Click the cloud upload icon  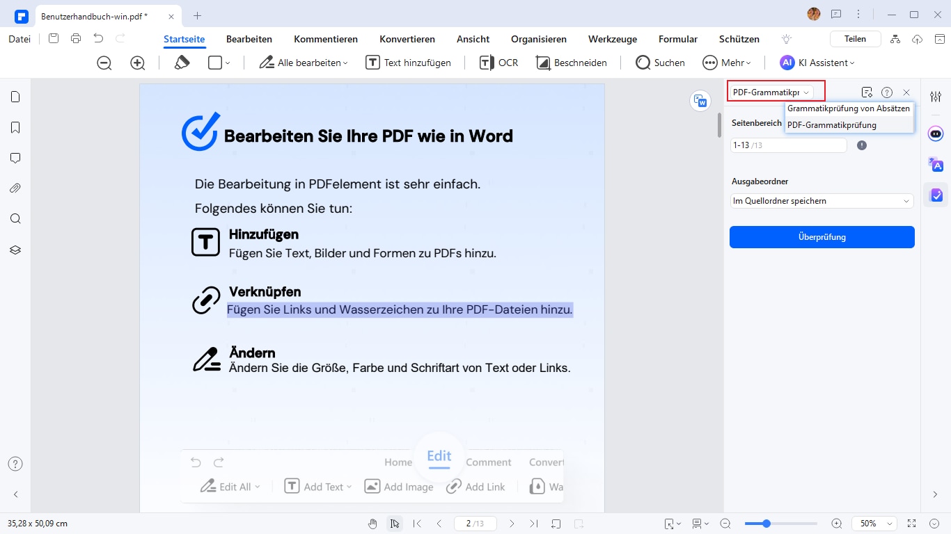918,39
